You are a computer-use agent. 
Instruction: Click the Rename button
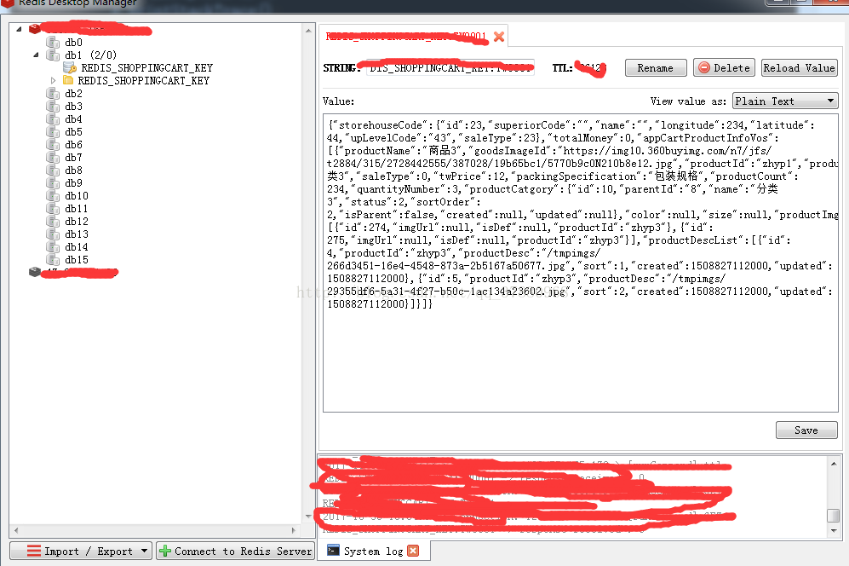click(x=656, y=68)
